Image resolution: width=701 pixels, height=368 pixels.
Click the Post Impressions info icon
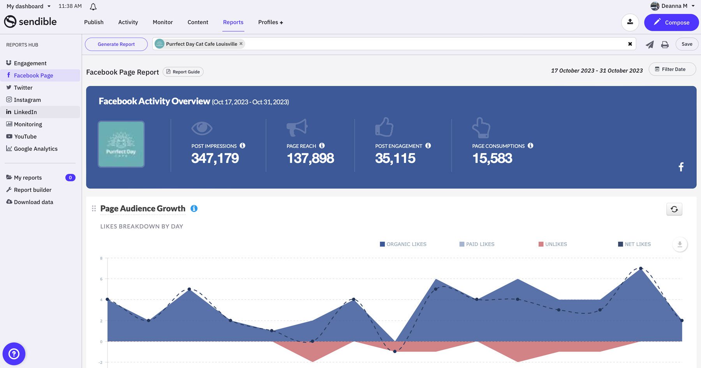pyautogui.click(x=243, y=146)
